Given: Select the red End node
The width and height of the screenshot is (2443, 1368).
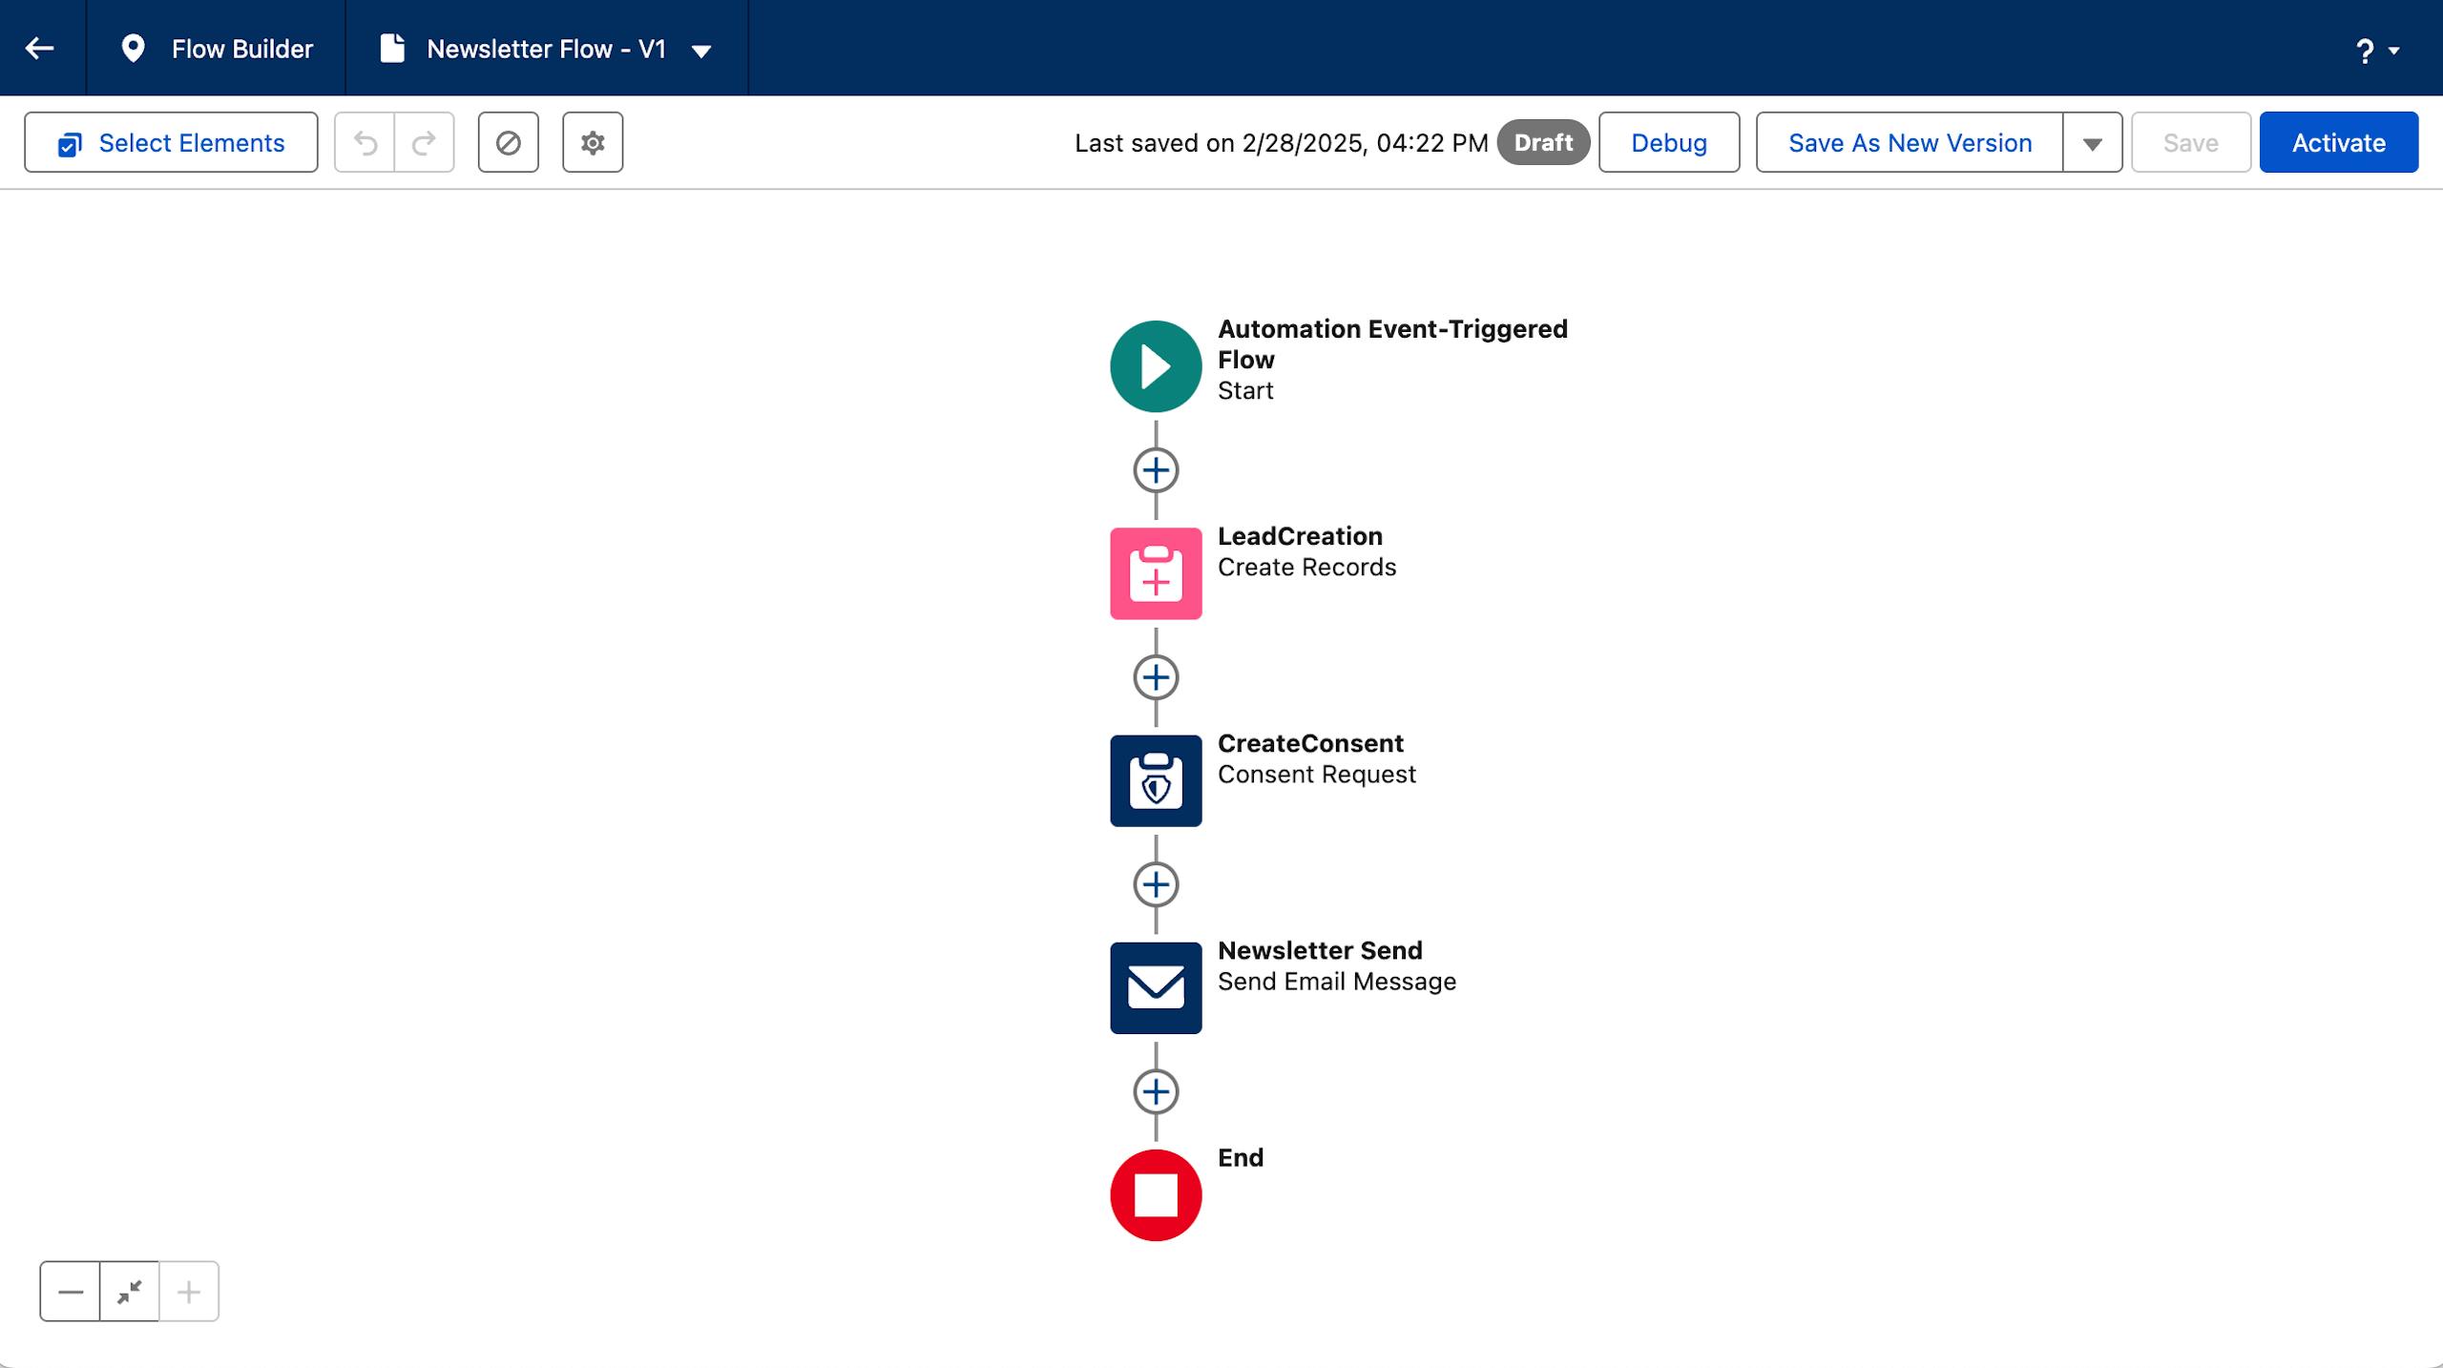Looking at the screenshot, I should (x=1156, y=1194).
